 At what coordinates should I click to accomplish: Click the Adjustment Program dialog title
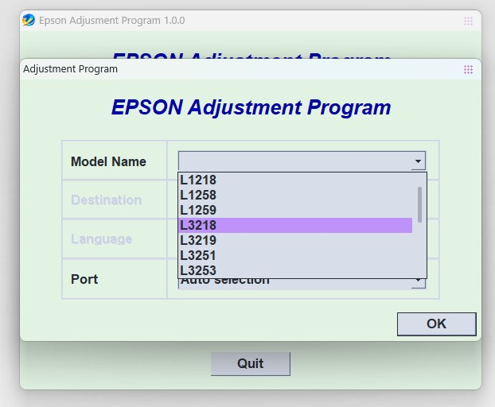70,69
